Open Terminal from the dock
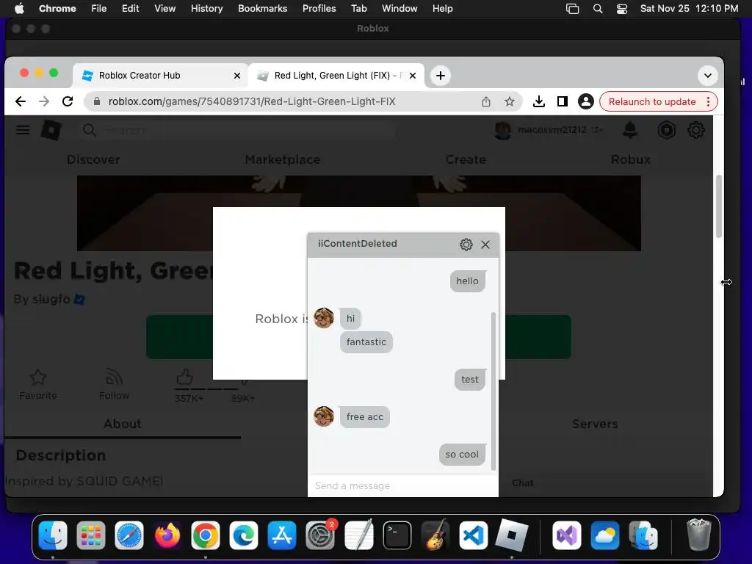This screenshot has width=752, height=564. tap(397, 535)
